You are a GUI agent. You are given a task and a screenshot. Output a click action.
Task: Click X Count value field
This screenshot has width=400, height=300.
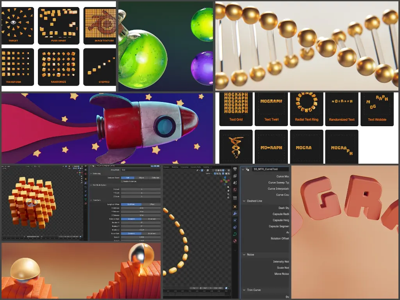point(141,189)
